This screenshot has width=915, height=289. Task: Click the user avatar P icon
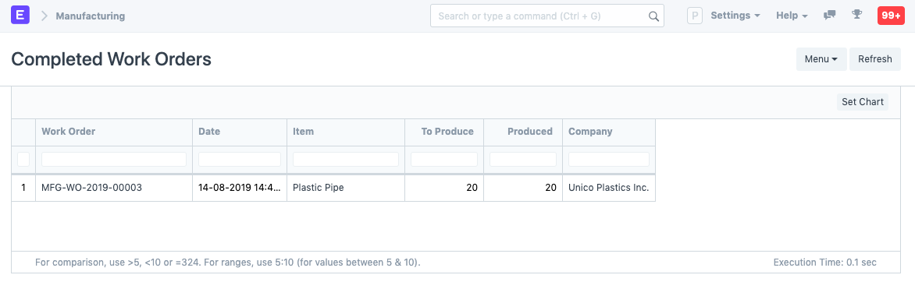694,16
